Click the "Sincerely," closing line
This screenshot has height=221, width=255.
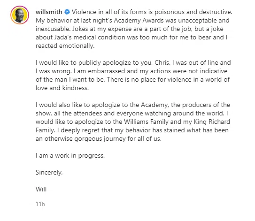click(49, 173)
